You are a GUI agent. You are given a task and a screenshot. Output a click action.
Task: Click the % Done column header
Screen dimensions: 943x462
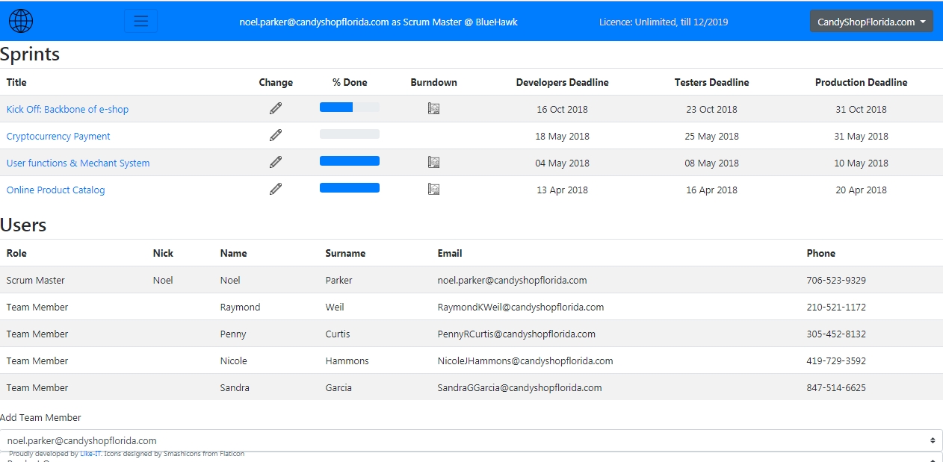pyautogui.click(x=350, y=82)
